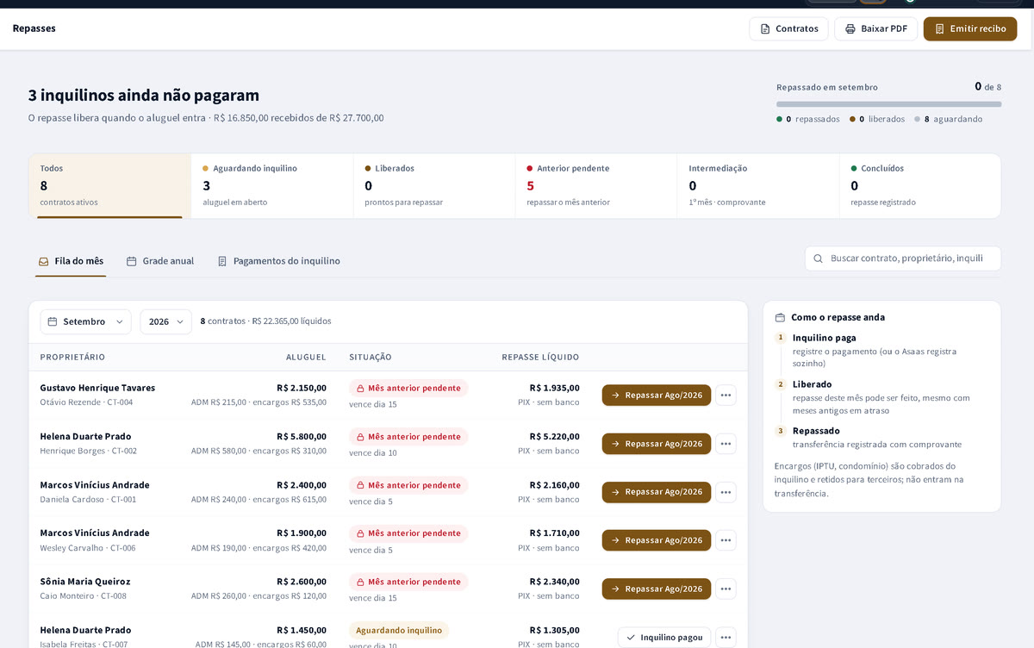Open the Contratos page button

tap(788, 28)
